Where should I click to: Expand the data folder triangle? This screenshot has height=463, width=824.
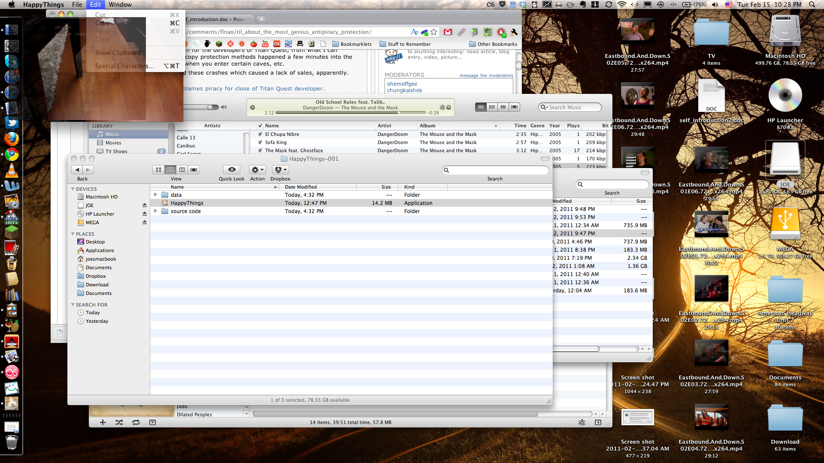tap(156, 195)
